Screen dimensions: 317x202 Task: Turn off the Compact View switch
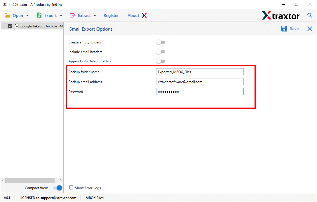(58, 188)
